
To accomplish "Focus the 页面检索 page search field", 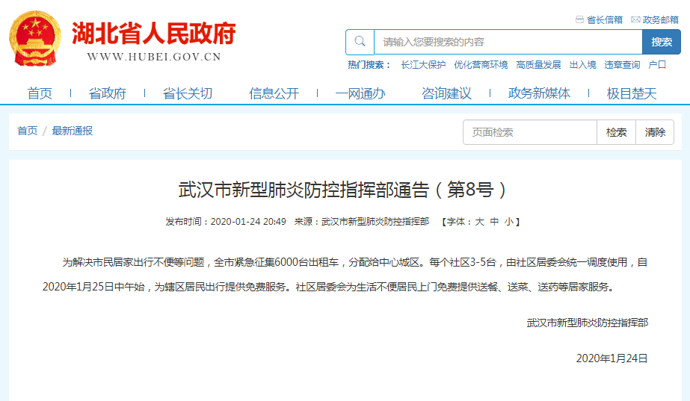I will [529, 132].
